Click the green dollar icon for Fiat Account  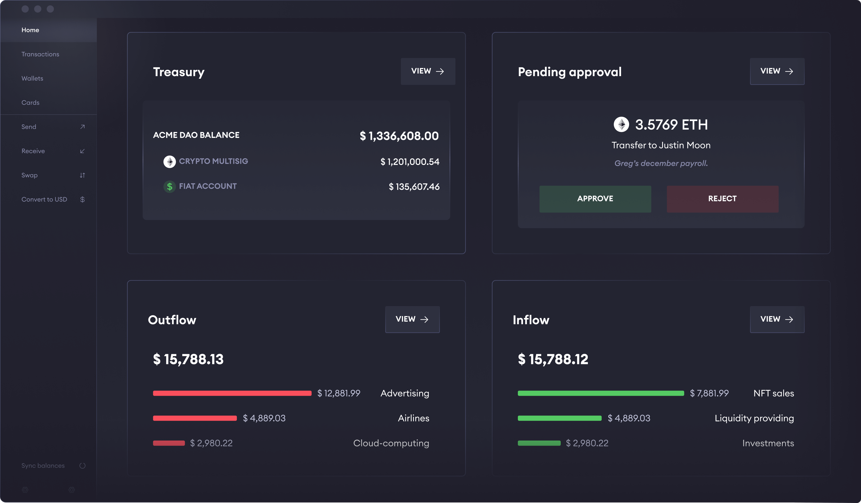click(x=169, y=187)
